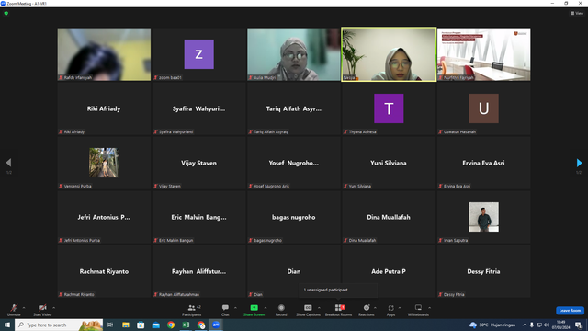The image size is (588, 331).
Task: Toggle Show Captions
Action: coord(308,310)
